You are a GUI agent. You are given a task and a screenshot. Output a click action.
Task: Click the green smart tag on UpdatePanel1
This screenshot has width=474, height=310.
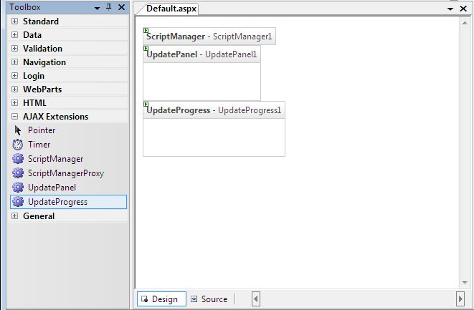[146, 48]
